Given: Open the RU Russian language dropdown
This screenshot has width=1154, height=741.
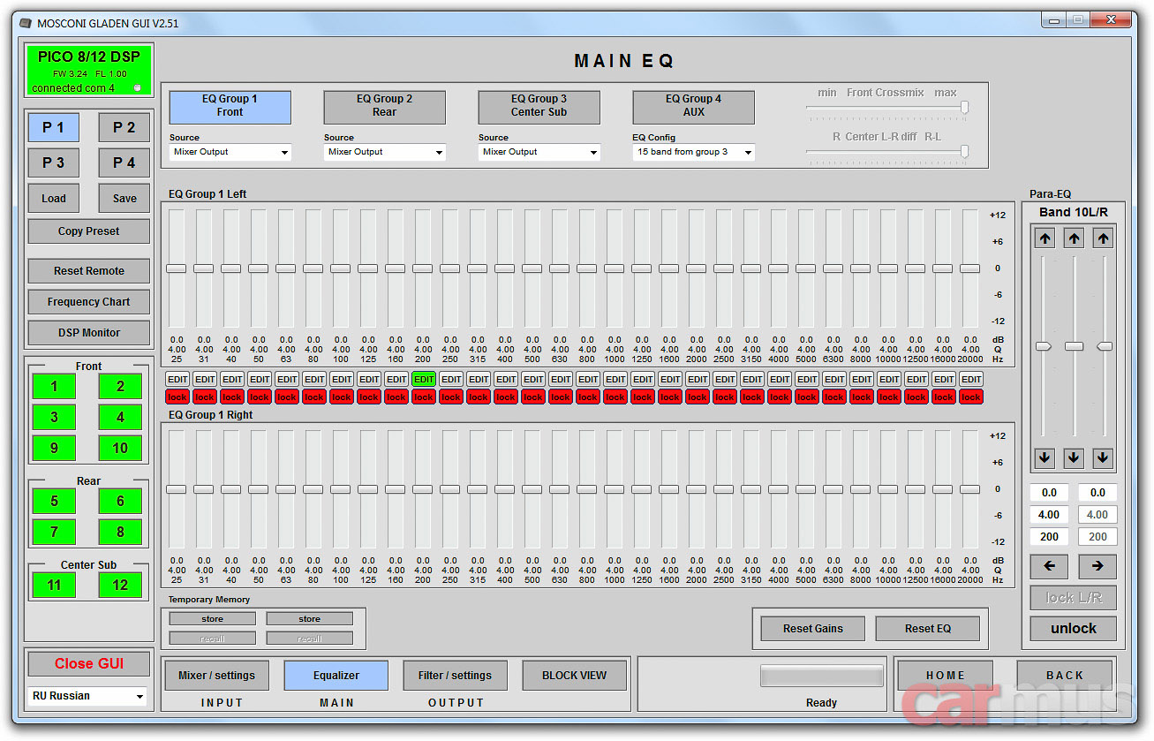Looking at the screenshot, I should [87, 696].
